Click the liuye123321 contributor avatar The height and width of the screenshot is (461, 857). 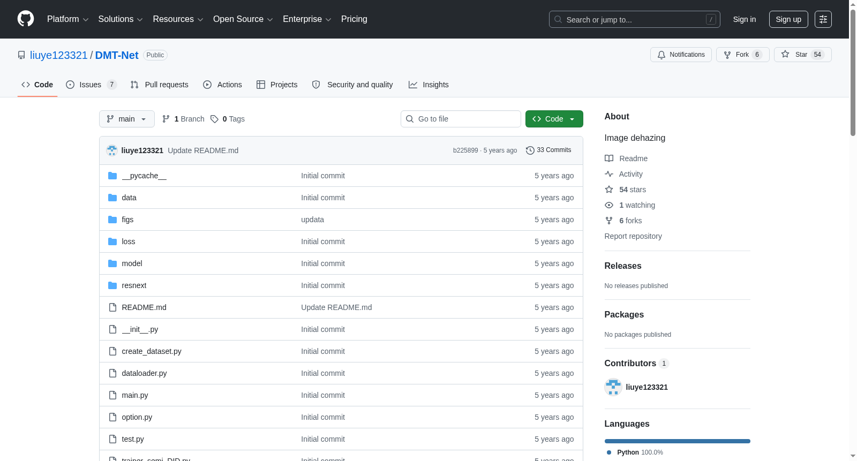pyautogui.click(x=613, y=387)
